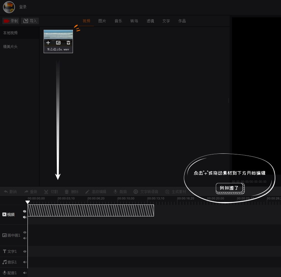This screenshot has height=277, width=281.
Task: Click the user avatar icon
Action: (9, 7)
